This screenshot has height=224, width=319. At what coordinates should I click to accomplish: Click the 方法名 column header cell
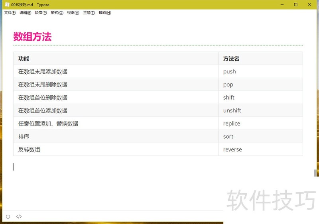coord(231,59)
